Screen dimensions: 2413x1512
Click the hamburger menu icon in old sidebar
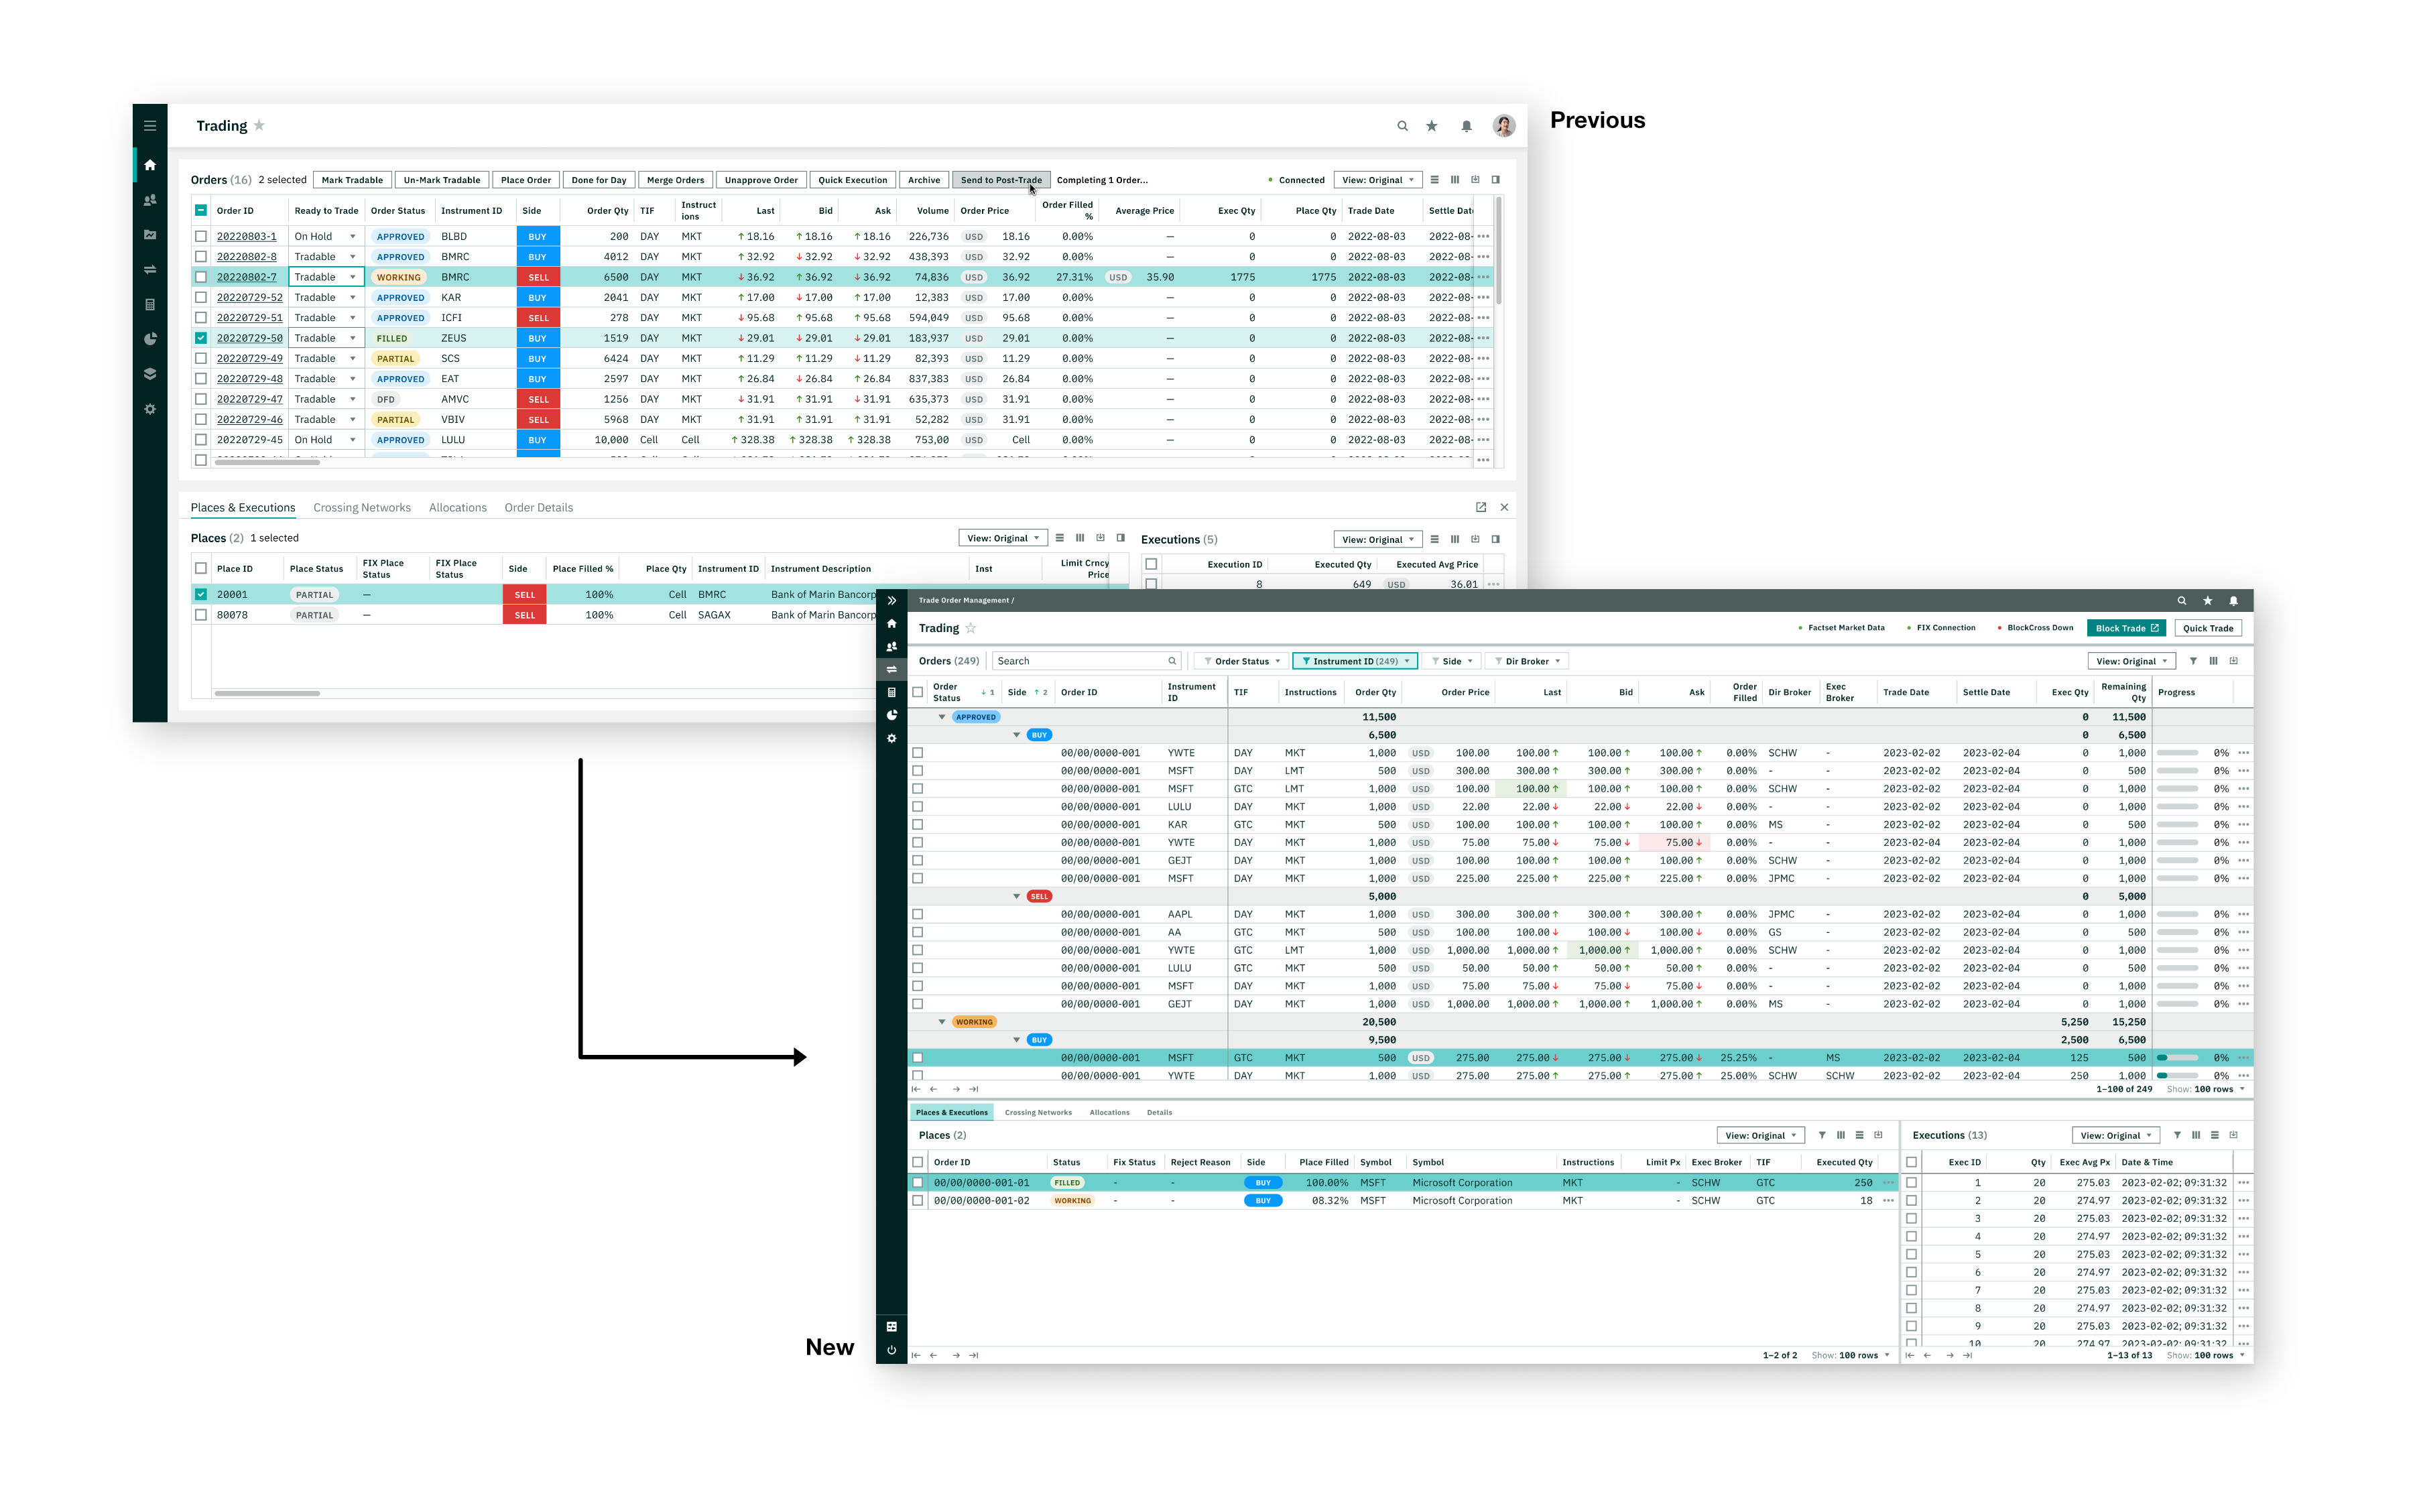point(150,126)
